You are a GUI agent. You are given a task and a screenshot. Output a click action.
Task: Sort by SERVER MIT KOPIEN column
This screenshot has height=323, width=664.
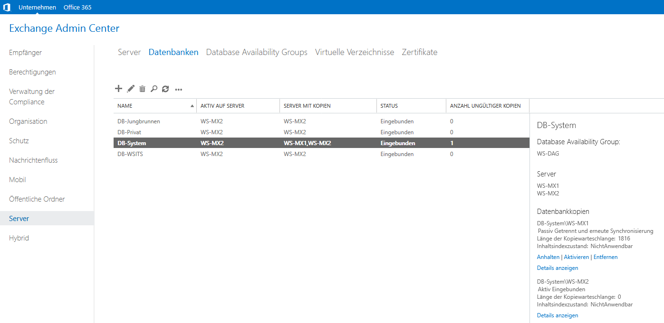click(328, 106)
